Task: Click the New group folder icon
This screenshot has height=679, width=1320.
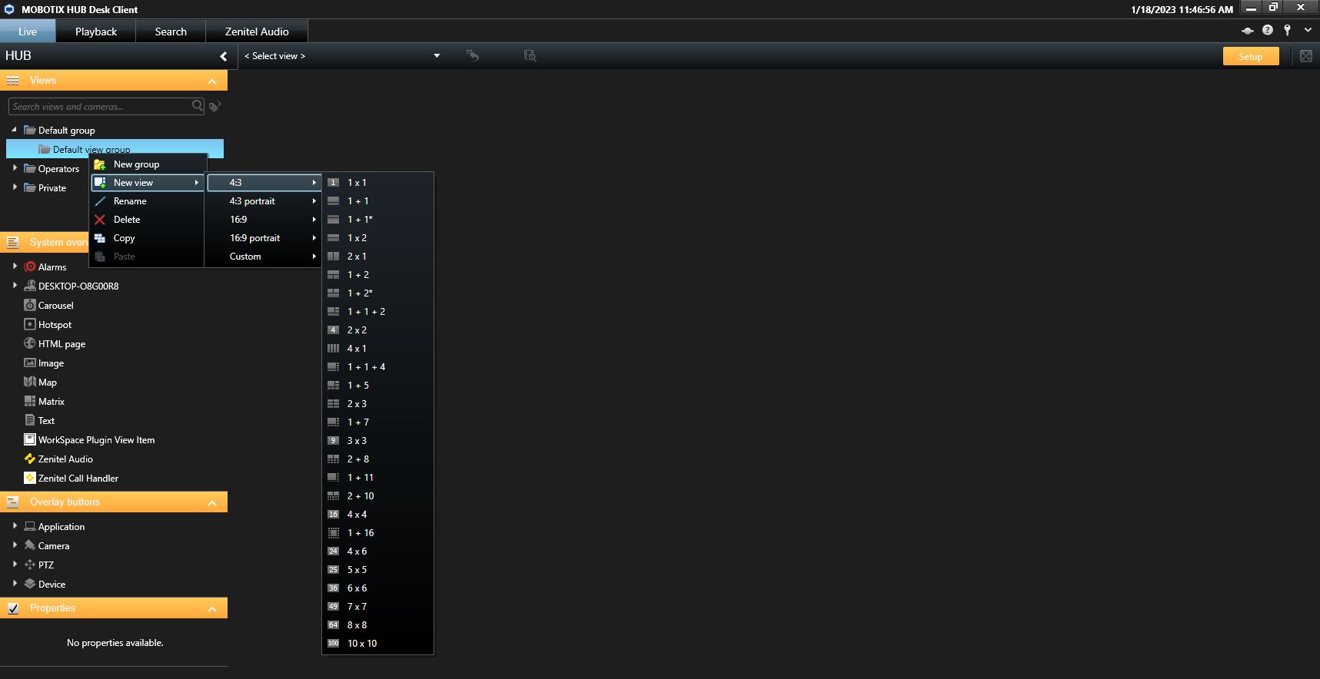Action: click(x=100, y=164)
